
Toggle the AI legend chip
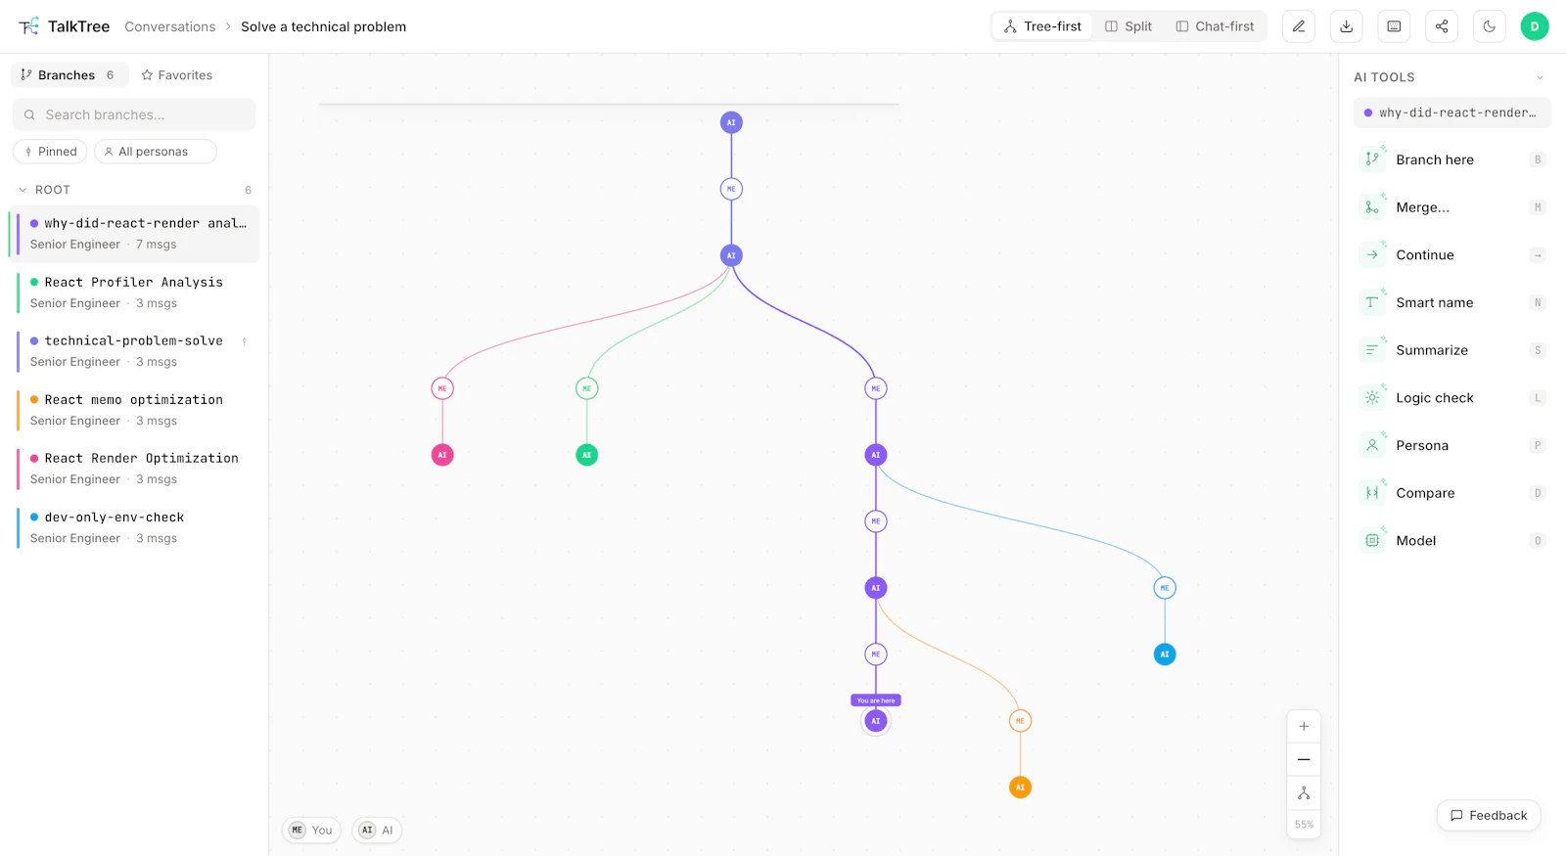[x=377, y=831]
